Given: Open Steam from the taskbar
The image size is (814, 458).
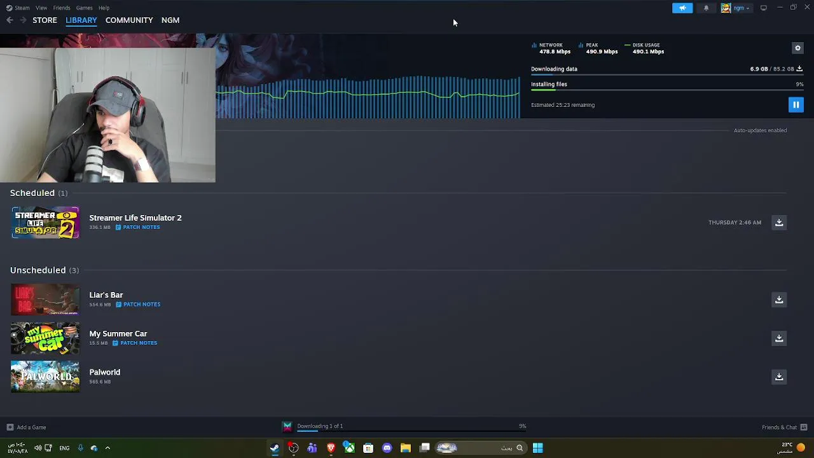Looking at the screenshot, I should (275, 448).
